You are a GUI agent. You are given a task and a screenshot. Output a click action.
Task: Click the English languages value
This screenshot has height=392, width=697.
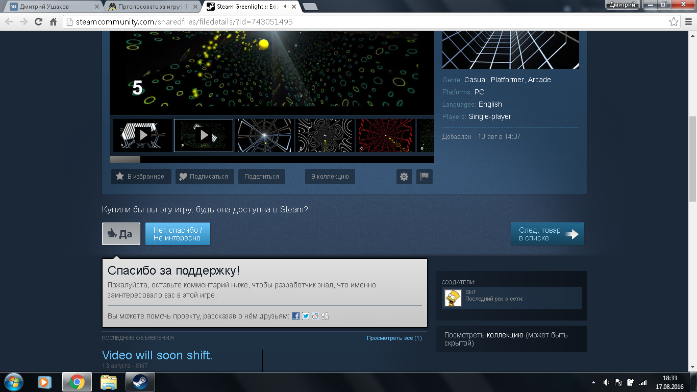point(490,104)
